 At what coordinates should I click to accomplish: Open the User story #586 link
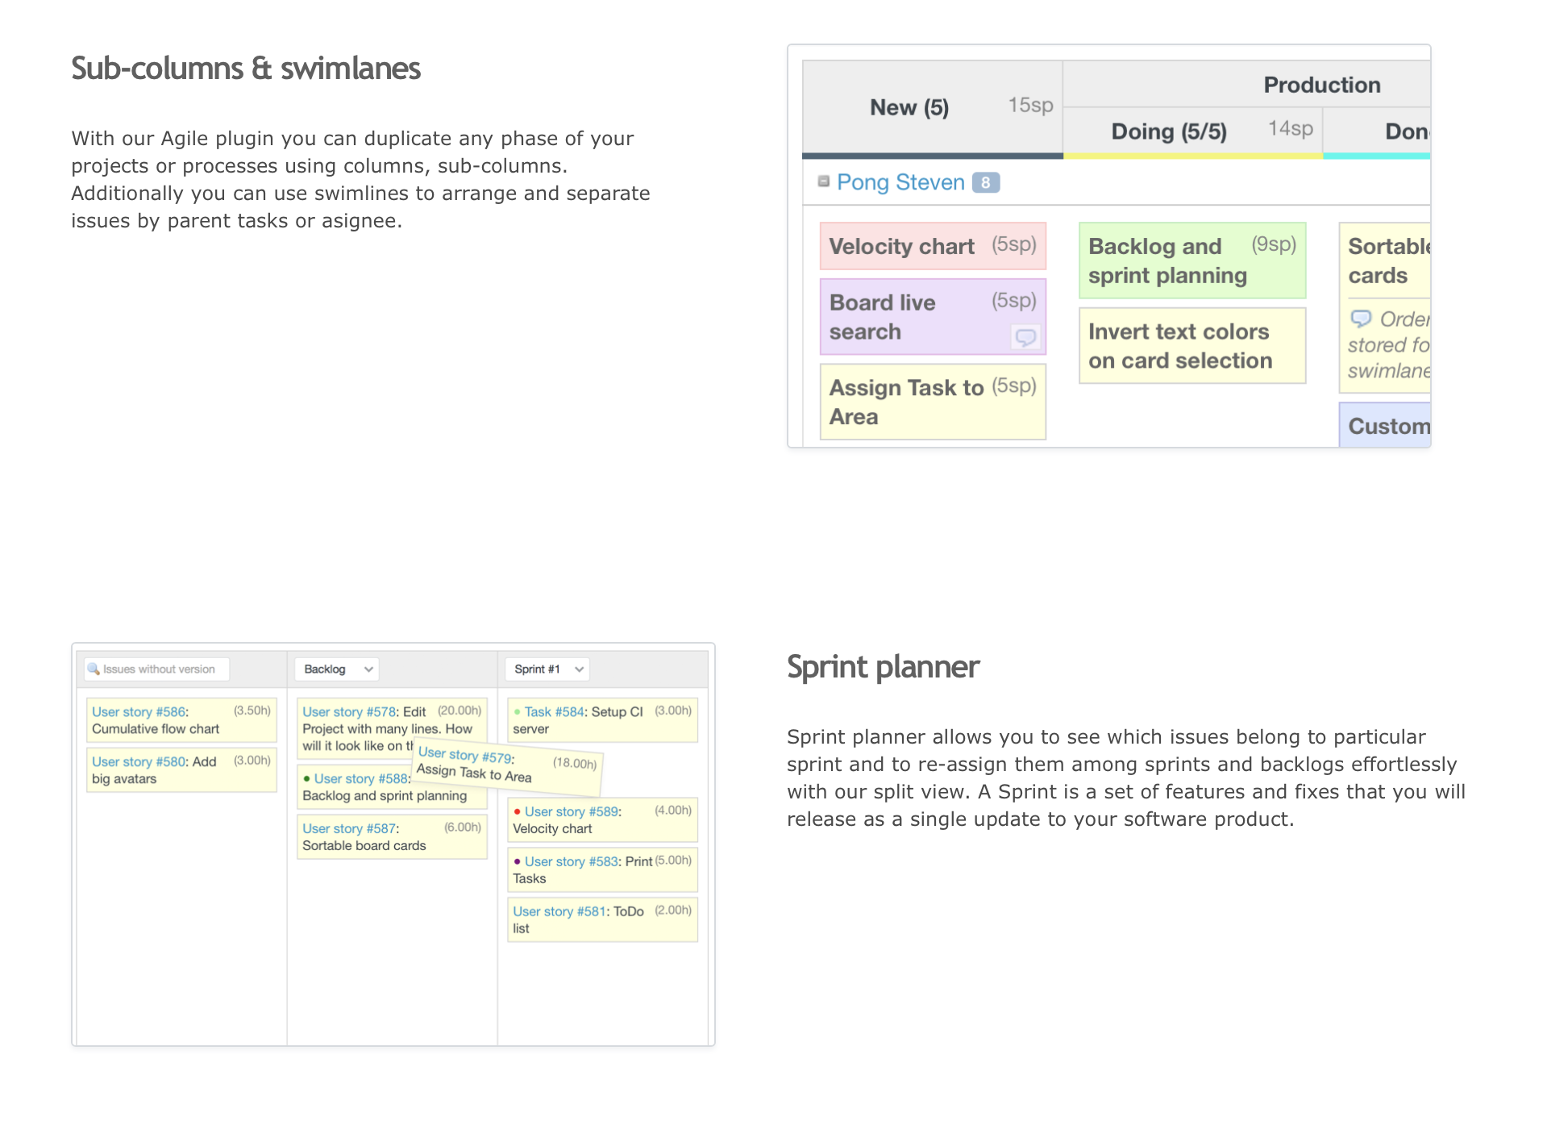click(x=139, y=711)
